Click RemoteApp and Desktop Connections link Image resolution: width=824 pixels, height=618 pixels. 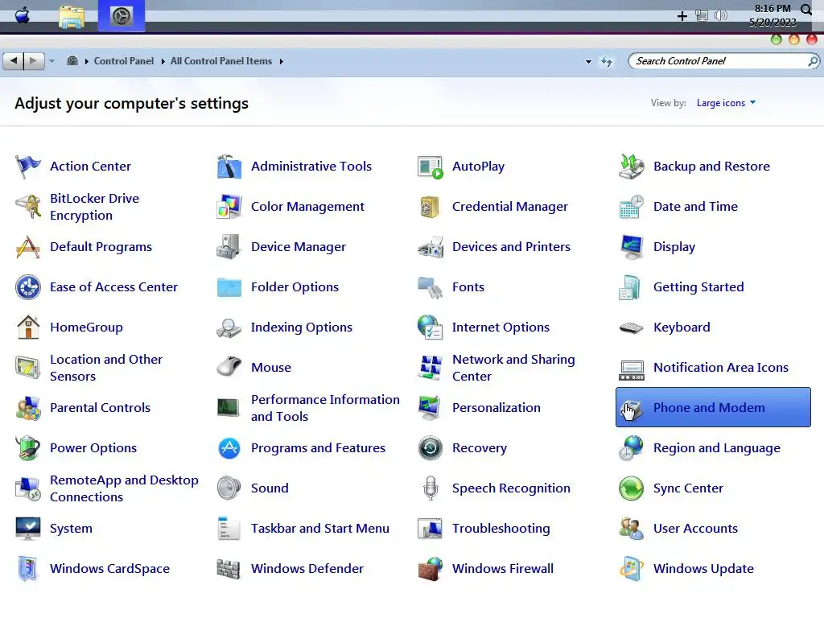(124, 488)
